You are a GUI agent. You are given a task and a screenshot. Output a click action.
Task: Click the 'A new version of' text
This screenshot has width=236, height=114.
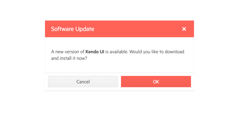[x=68, y=52]
